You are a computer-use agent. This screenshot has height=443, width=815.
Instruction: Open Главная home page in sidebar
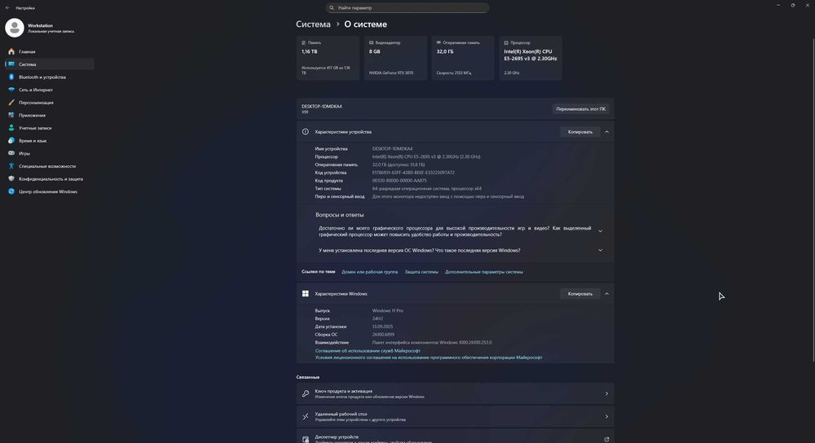(50, 51)
